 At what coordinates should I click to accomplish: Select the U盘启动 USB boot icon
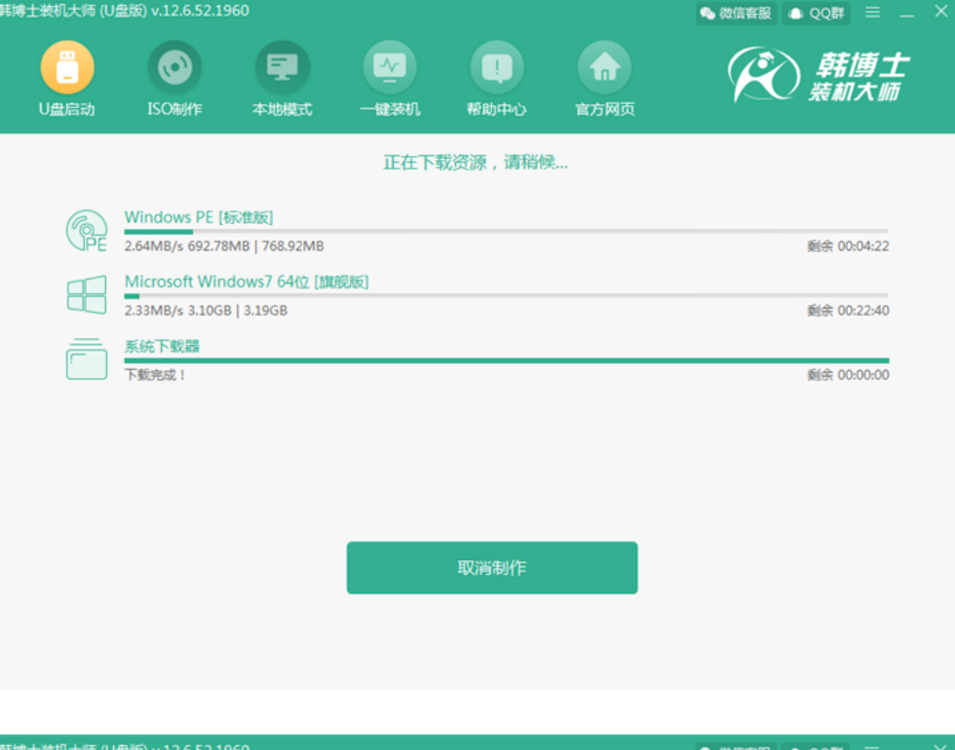tap(67, 68)
